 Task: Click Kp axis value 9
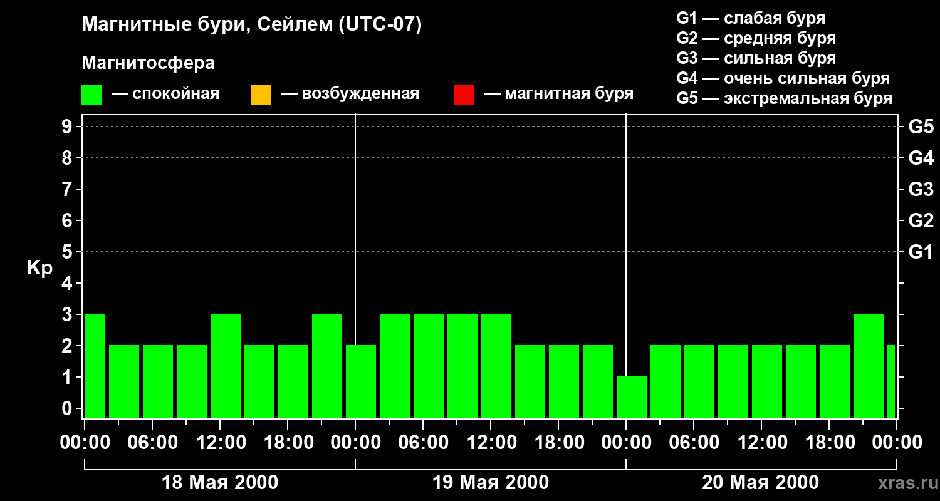pos(68,127)
